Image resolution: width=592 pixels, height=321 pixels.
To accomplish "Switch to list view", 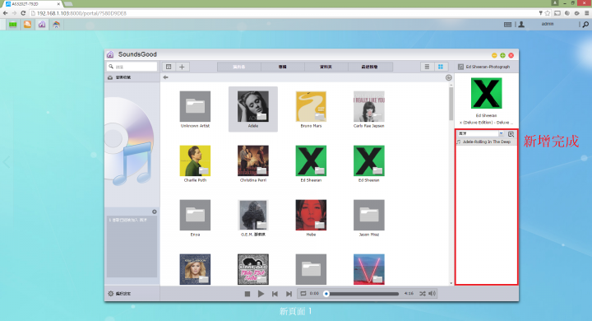I will pyautogui.click(x=427, y=67).
